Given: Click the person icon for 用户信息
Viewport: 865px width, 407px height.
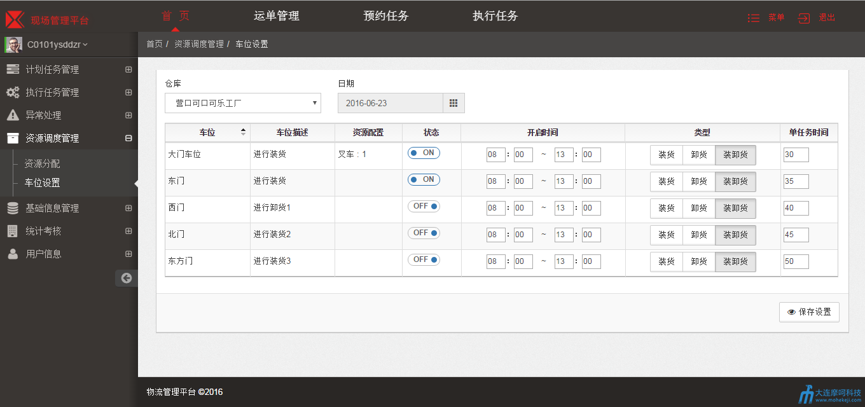Looking at the screenshot, I should click(13, 254).
